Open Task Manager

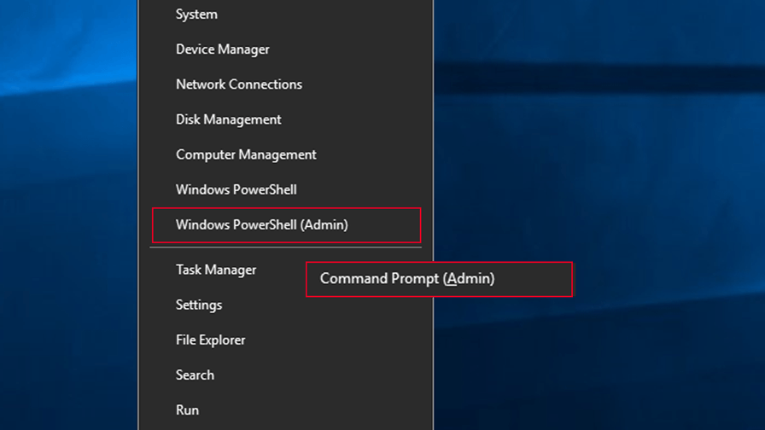(x=216, y=270)
